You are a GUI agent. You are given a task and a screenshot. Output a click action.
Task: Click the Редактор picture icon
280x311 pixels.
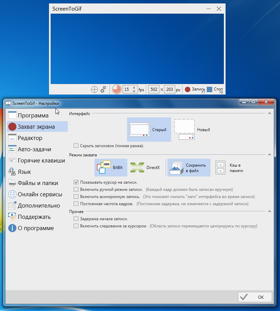click(x=12, y=138)
